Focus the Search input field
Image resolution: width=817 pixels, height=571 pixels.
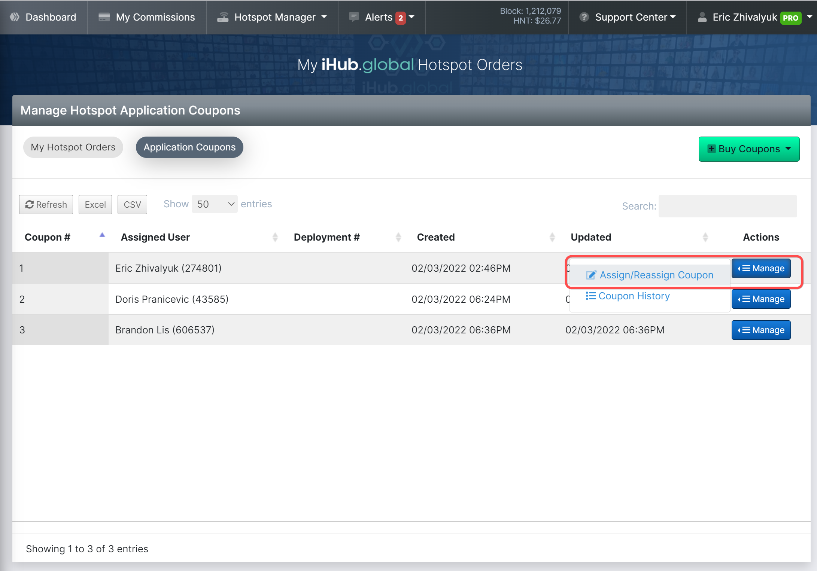coord(728,206)
